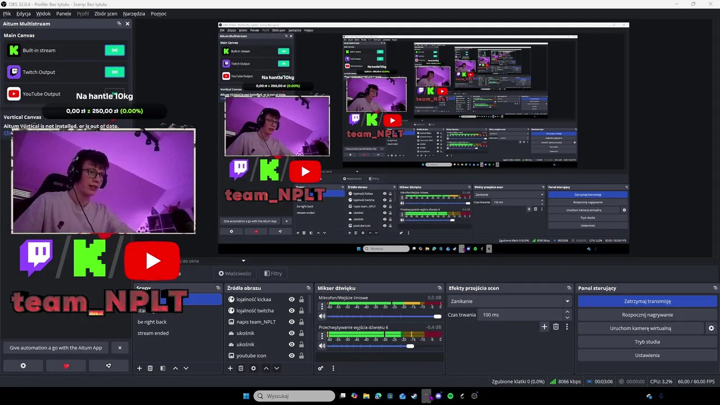Expand the dropdown arrow above Właściwości

244,261
